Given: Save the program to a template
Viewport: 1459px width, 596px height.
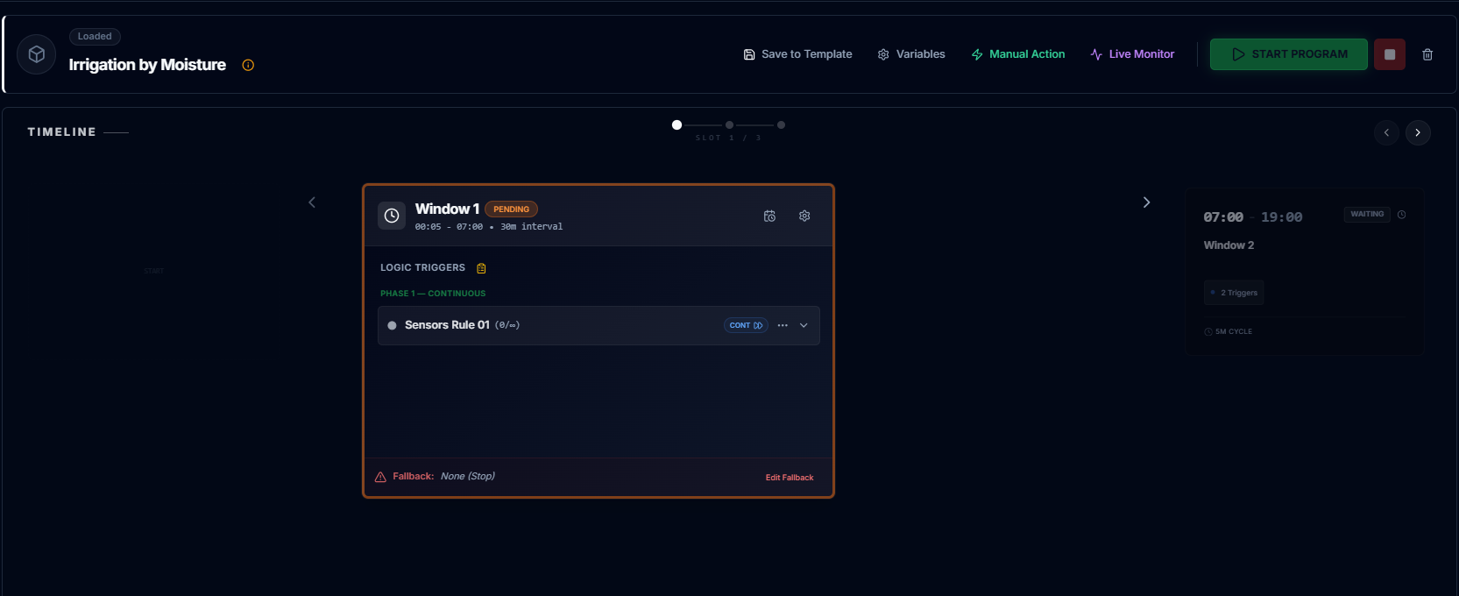Looking at the screenshot, I should point(797,54).
